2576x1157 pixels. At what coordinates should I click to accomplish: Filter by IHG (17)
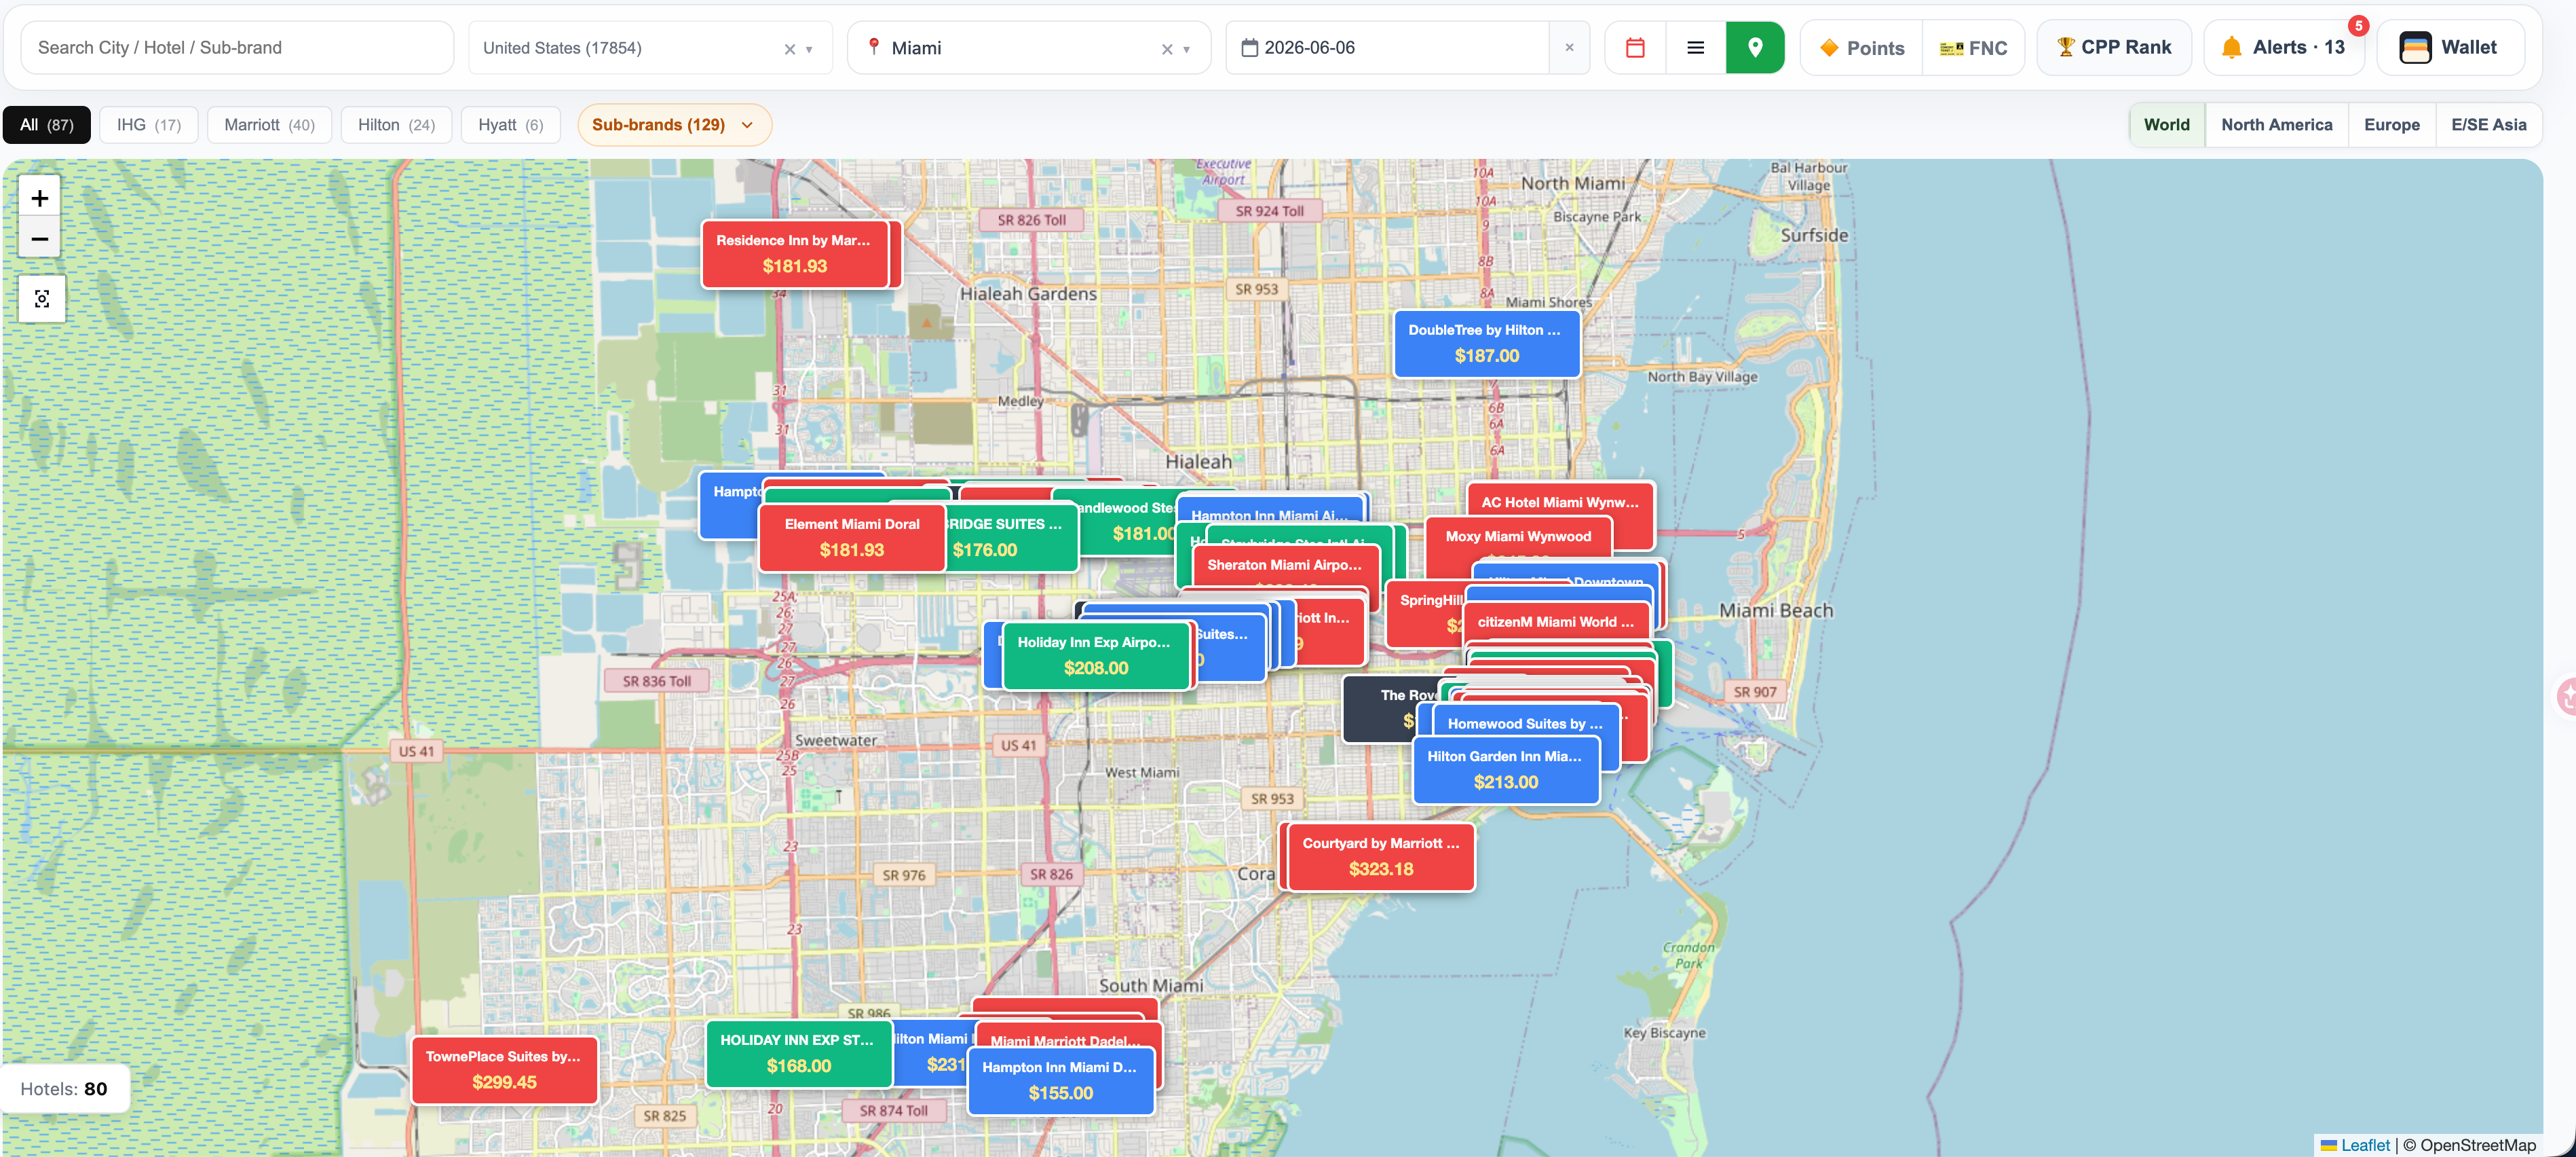click(148, 125)
